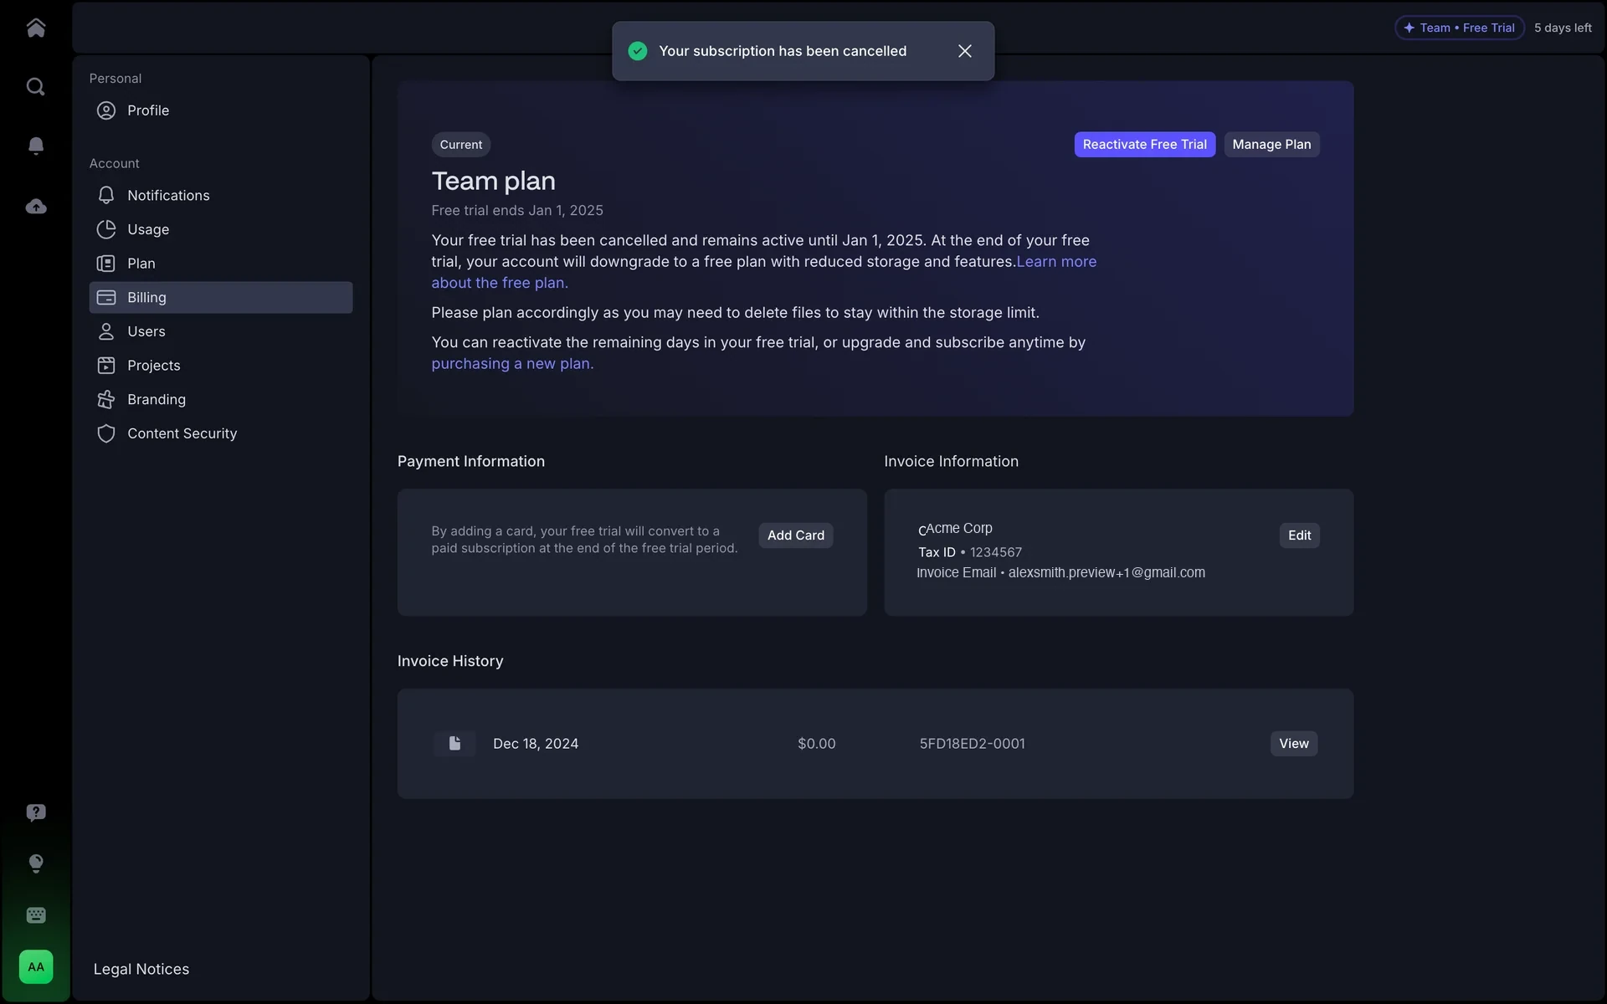
Task: Click the Branding sidebar icon
Action: point(106,400)
